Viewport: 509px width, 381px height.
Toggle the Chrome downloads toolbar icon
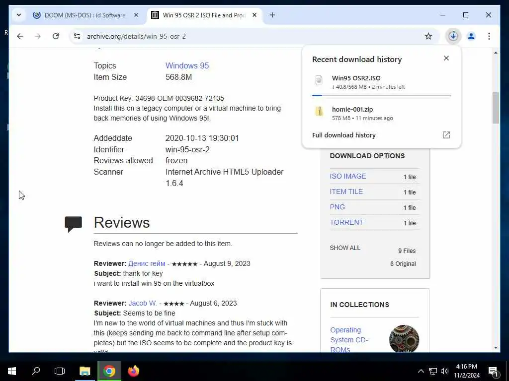pyautogui.click(x=453, y=36)
